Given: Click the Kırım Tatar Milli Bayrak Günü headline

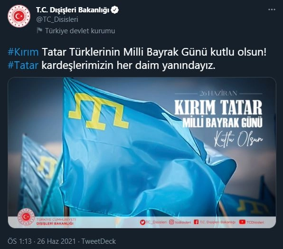Looking at the screenshot, I should coord(218,114).
